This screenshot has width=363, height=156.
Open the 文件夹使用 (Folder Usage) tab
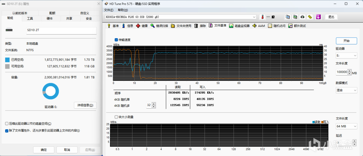pos(181,26)
